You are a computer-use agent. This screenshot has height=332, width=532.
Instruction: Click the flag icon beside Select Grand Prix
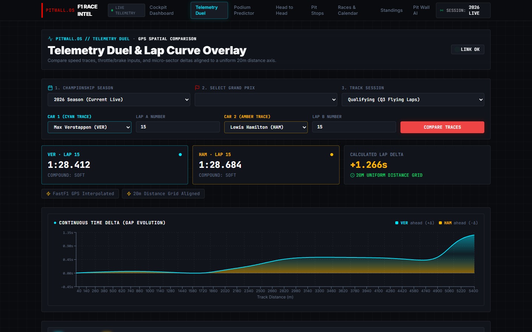(x=197, y=88)
